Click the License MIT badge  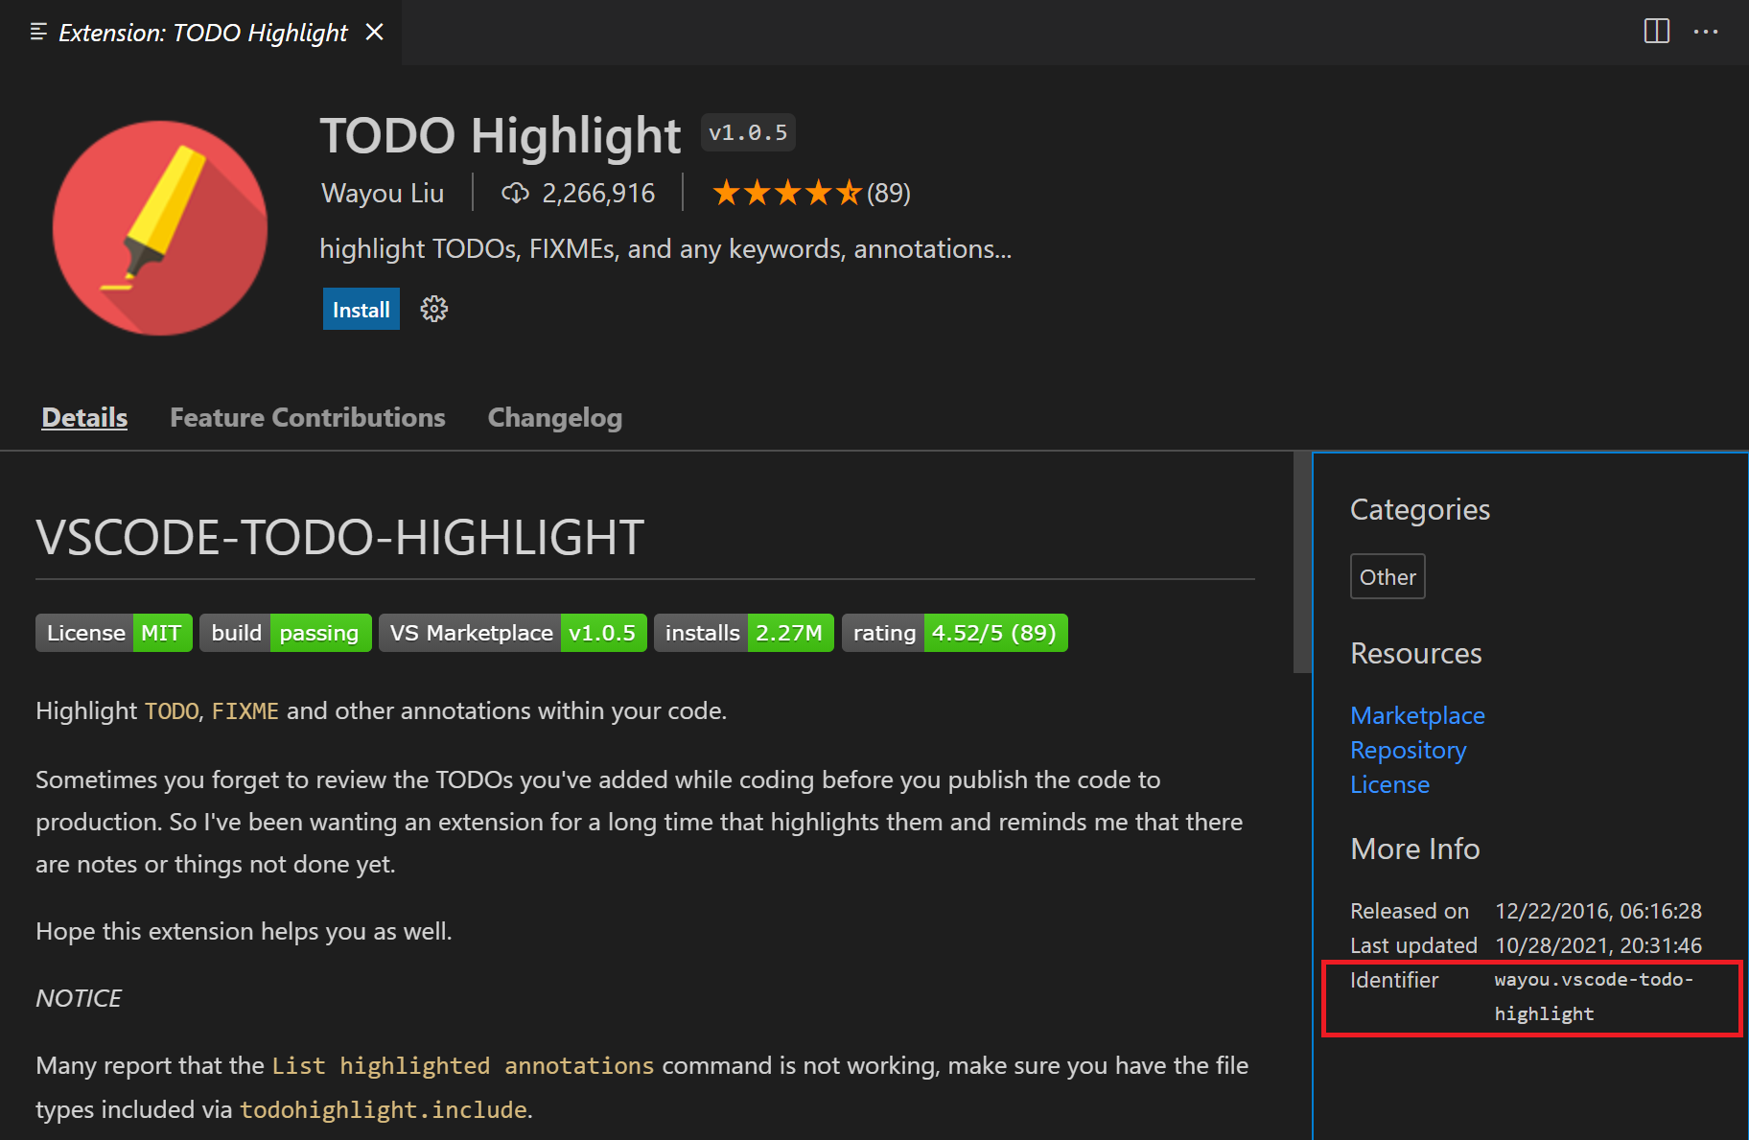[113, 632]
